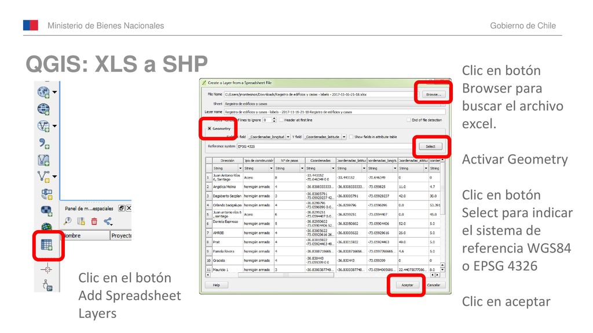Click cell 'AMRBB' in row 7
Viewport: 593px width, 333px height.
pyautogui.click(x=227, y=232)
